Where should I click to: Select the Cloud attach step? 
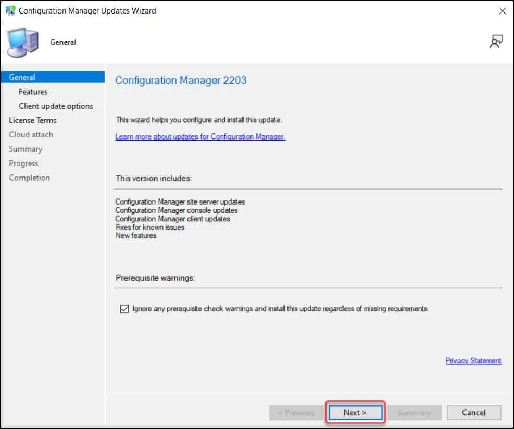(31, 135)
